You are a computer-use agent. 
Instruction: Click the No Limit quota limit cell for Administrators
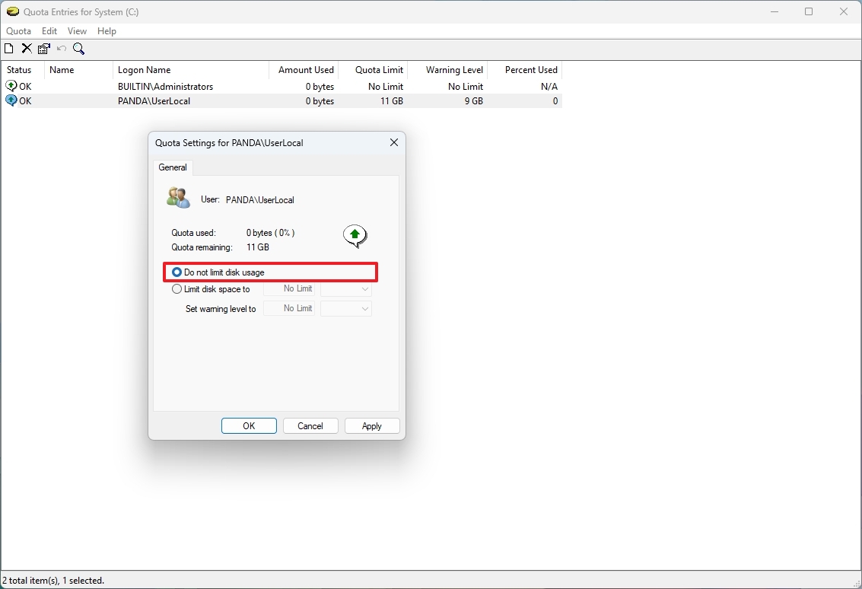(x=386, y=86)
